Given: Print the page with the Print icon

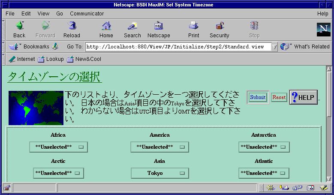Looking at the screenshot, I should pos(194,26).
